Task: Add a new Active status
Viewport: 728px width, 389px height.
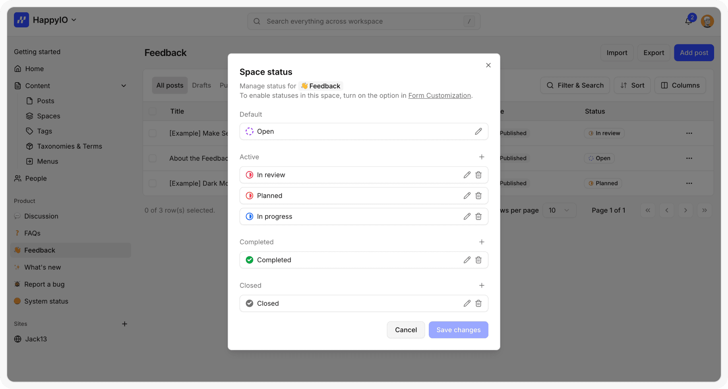Action: [482, 157]
